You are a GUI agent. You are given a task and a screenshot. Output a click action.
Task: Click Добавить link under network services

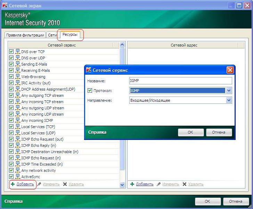point(25,184)
